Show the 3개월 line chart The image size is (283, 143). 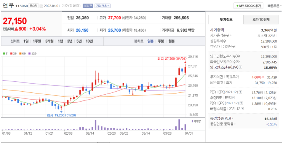(49, 41)
